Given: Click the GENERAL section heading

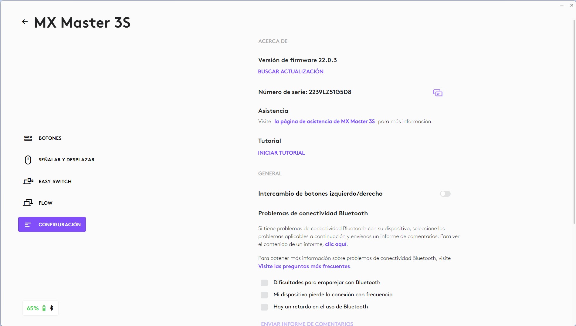Looking at the screenshot, I should (270, 173).
